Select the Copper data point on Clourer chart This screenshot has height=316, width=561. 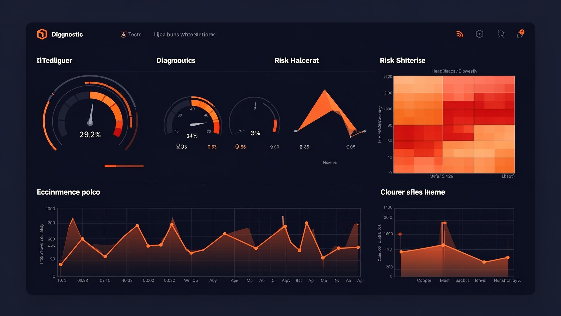pos(401,252)
